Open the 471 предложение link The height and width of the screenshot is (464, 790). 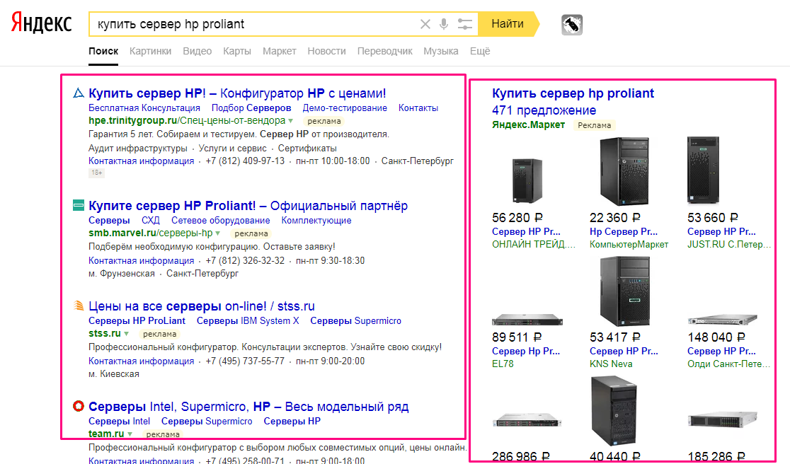(544, 110)
